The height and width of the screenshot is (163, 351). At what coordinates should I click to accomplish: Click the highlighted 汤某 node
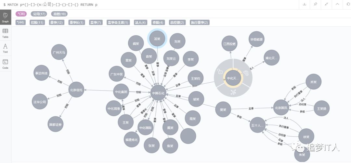157,39
